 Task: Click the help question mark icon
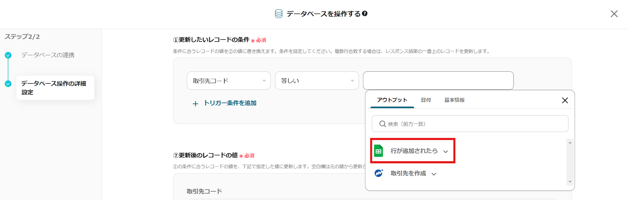pyautogui.click(x=365, y=14)
